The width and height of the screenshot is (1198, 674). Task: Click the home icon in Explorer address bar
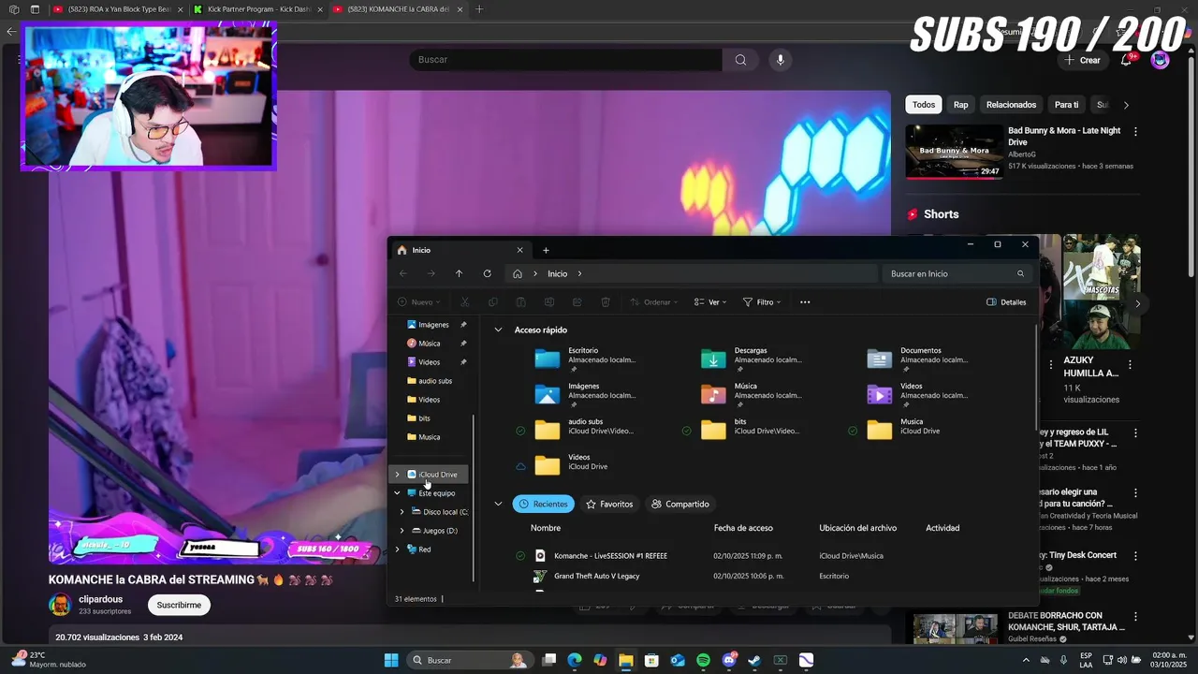[x=518, y=273]
